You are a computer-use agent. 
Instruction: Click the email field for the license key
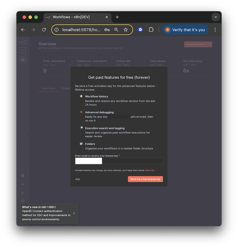[x=119, y=161]
